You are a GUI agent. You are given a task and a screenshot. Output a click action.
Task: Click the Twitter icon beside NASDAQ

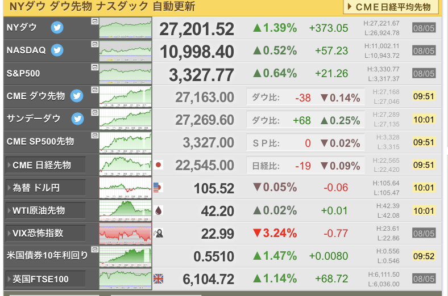[57, 50]
